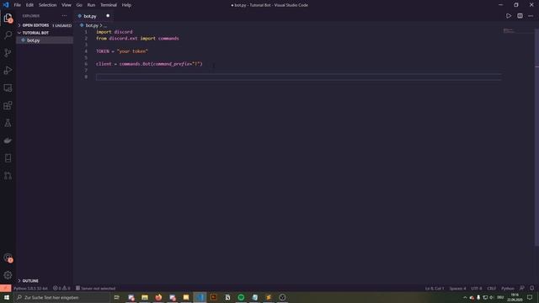Open the errors and warnings count
The width and height of the screenshot is (539, 303).
point(61,288)
